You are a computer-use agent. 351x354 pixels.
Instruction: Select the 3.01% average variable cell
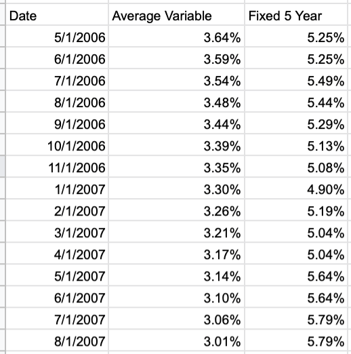click(176, 340)
